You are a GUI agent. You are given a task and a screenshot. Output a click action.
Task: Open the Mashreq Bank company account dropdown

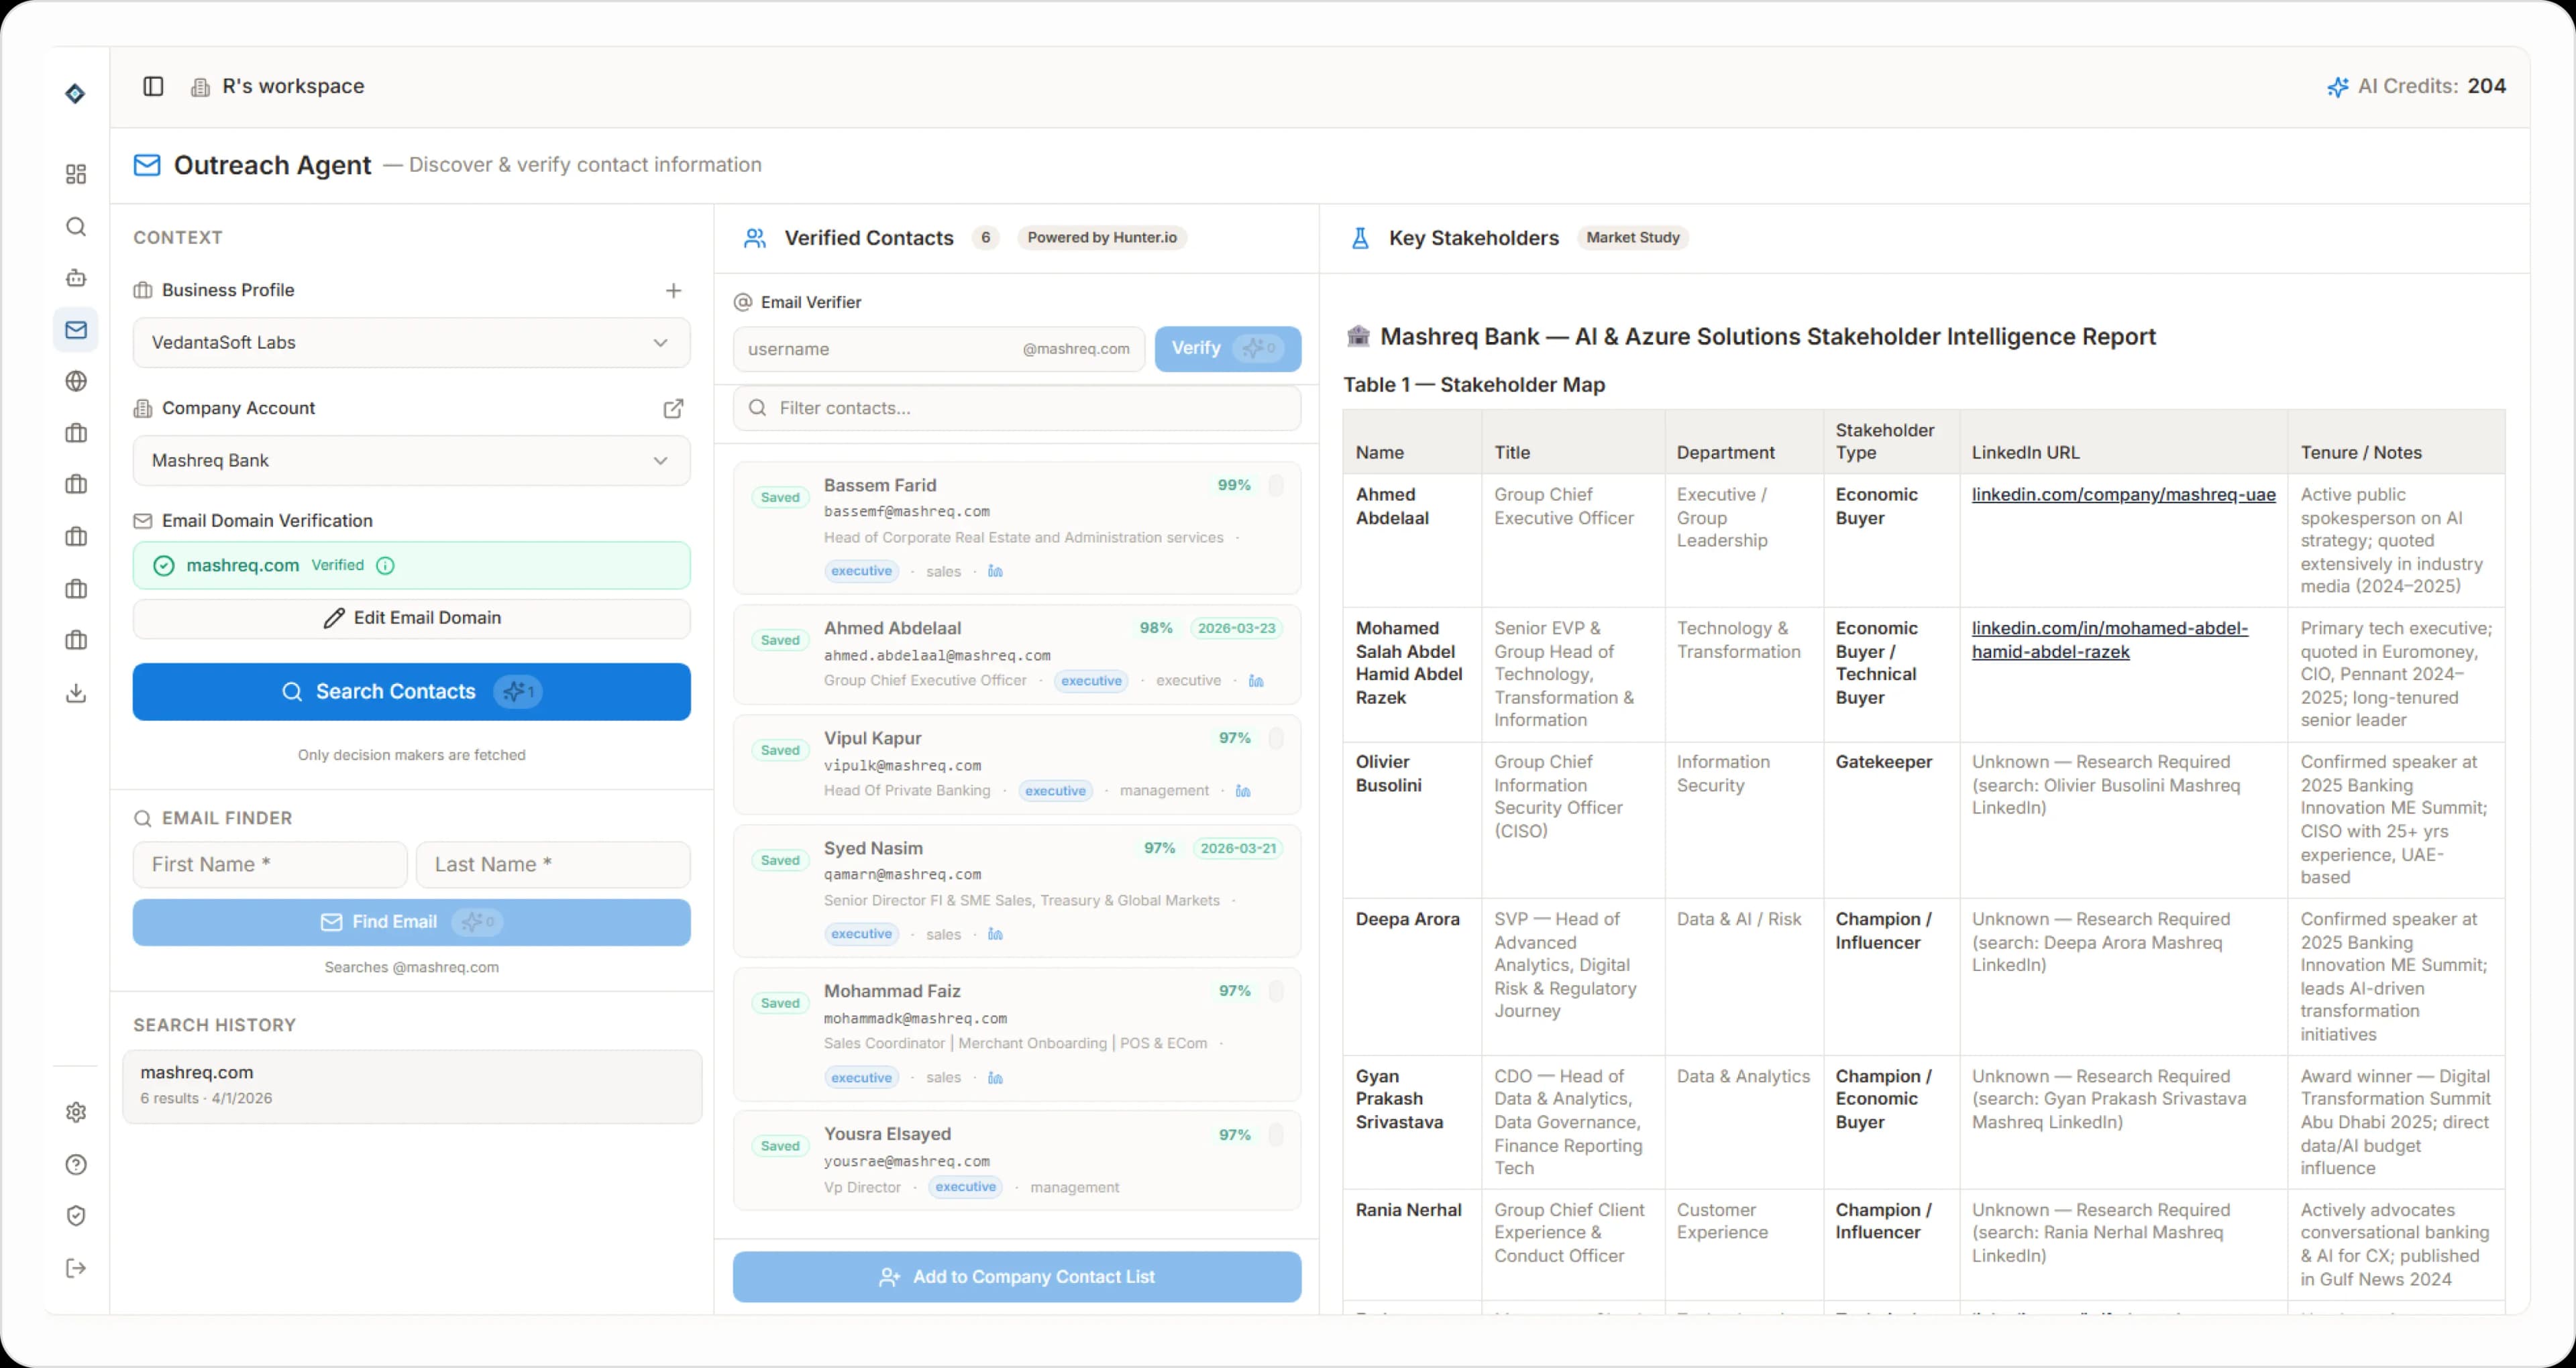point(411,460)
